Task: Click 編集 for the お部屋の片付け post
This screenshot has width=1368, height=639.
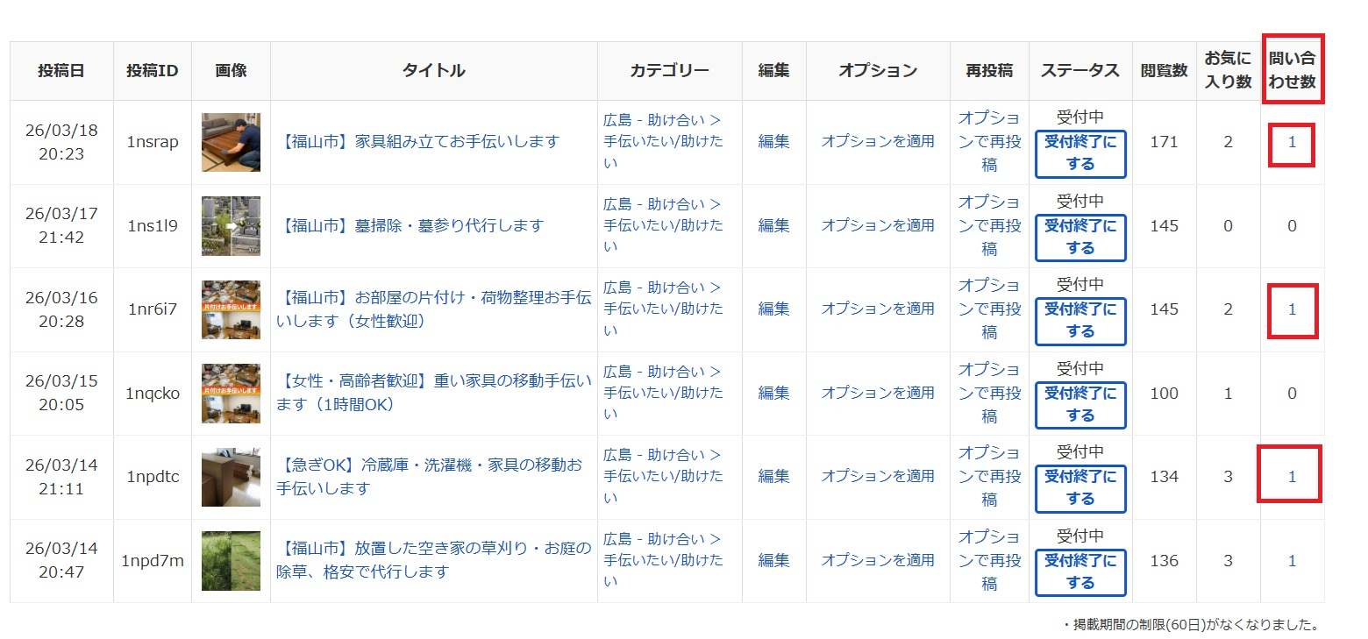Action: point(773,309)
